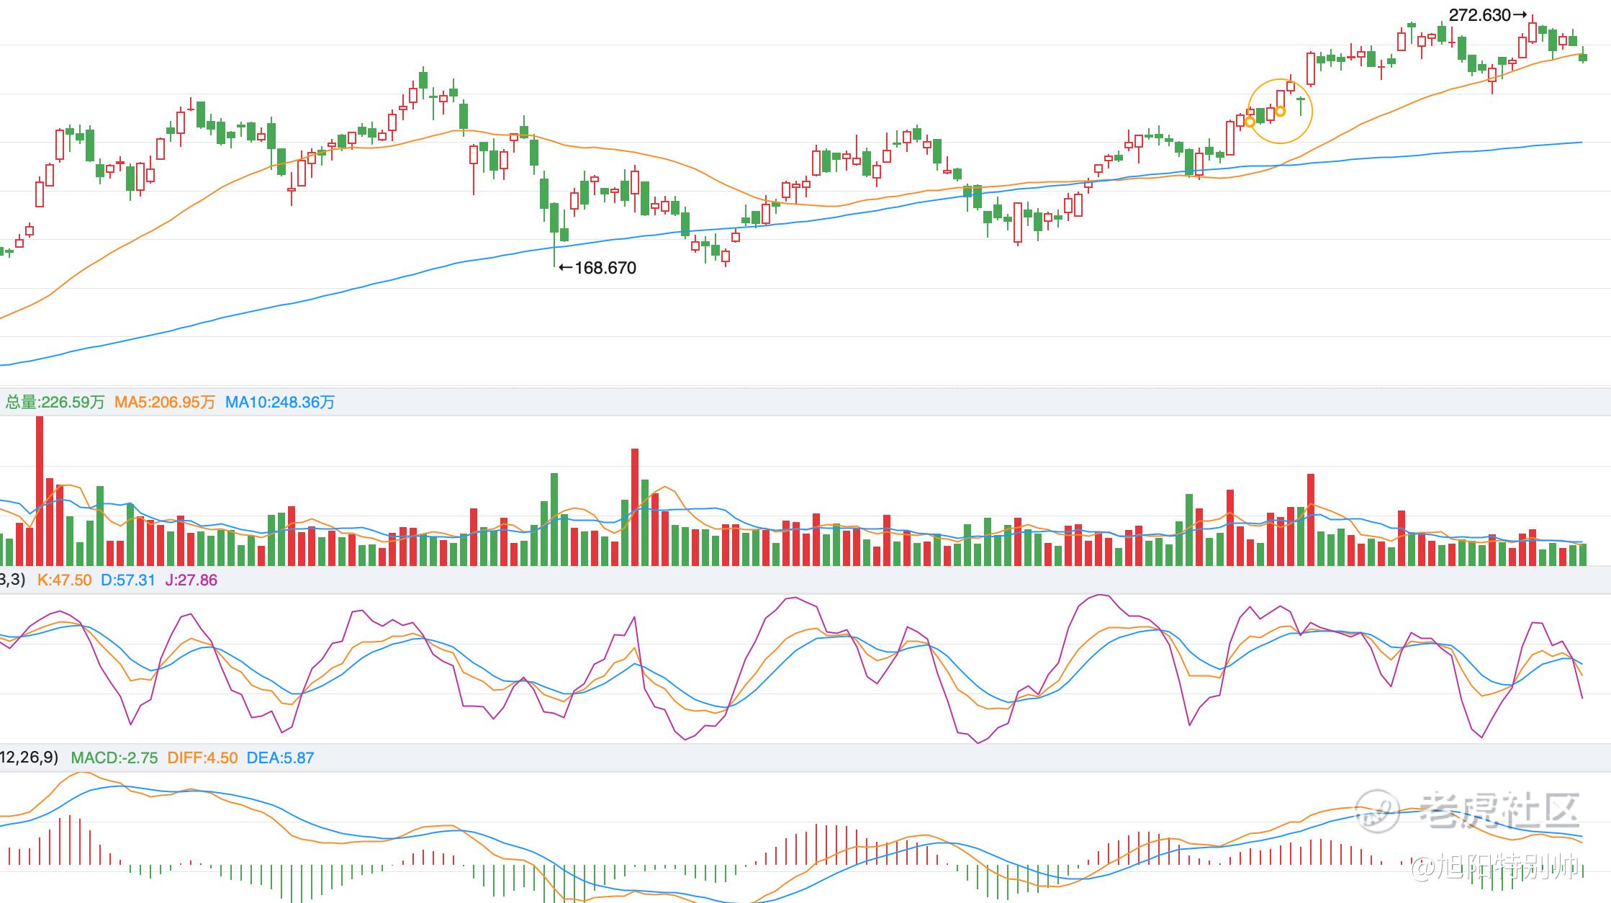Viewport: 1611px width, 903px height.
Task: Click the DIFF:4.50 value label
Action: pyautogui.click(x=202, y=758)
